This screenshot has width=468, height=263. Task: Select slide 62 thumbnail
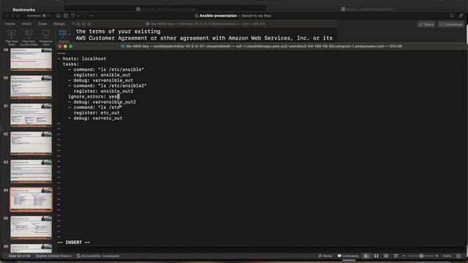[31, 143]
